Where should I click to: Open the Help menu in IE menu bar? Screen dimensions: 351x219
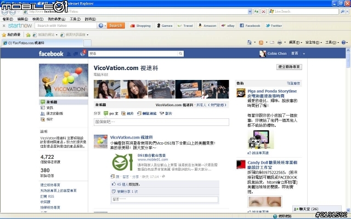(x=90, y=19)
